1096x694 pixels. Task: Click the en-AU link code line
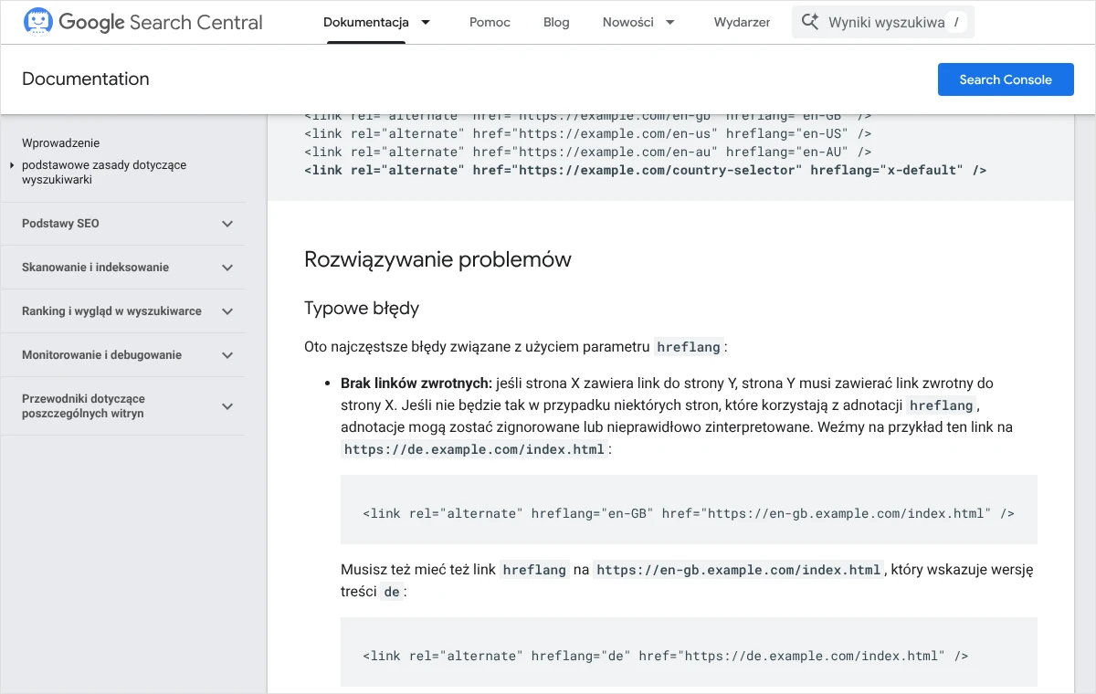588,152
